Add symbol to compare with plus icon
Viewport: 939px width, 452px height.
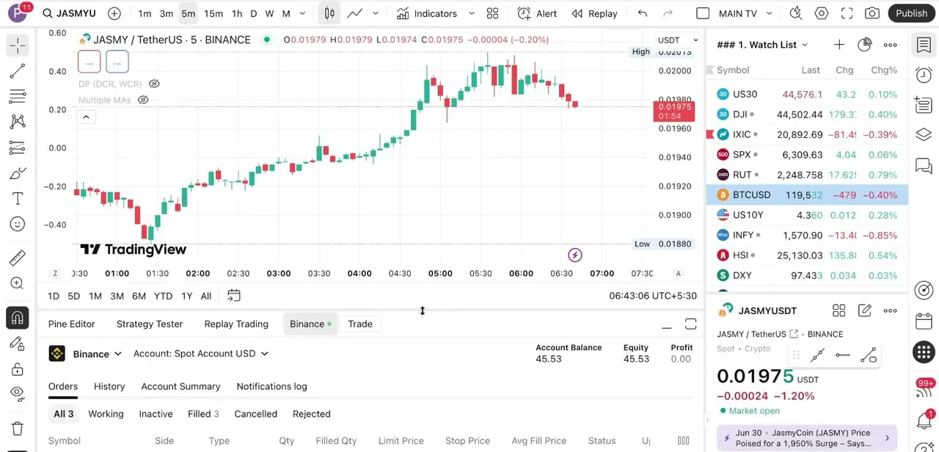pyautogui.click(x=114, y=13)
